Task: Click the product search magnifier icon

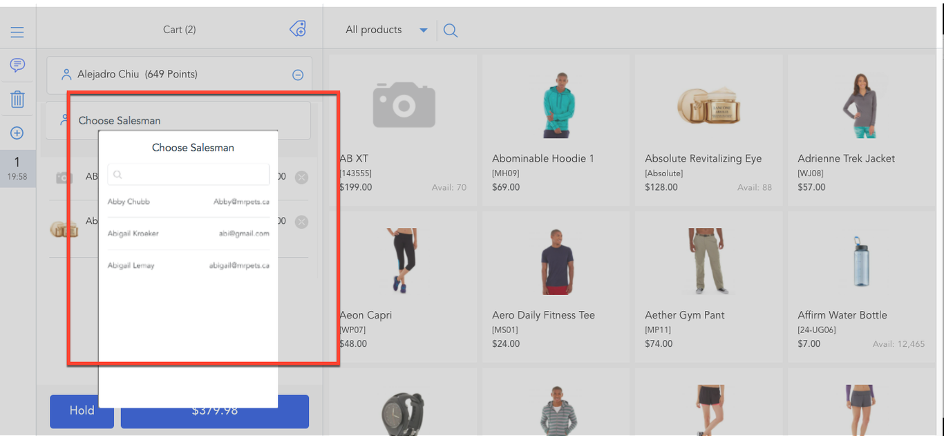Action: (x=451, y=30)
